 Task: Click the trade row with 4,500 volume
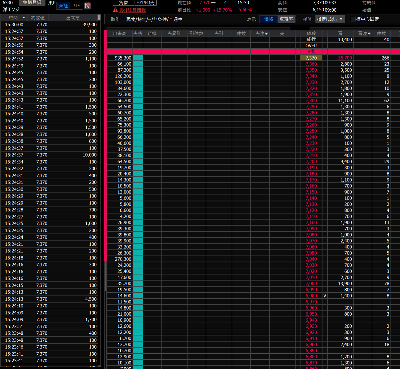click(x=49, y=299)
